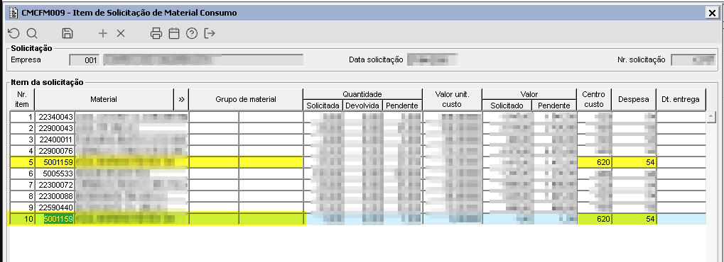This screenshot has width=724, height=262.
Task: Click the window document icon in title bar
Action: (x=13, y=13)
